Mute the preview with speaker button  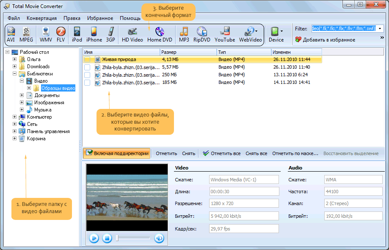pos(159,238)
